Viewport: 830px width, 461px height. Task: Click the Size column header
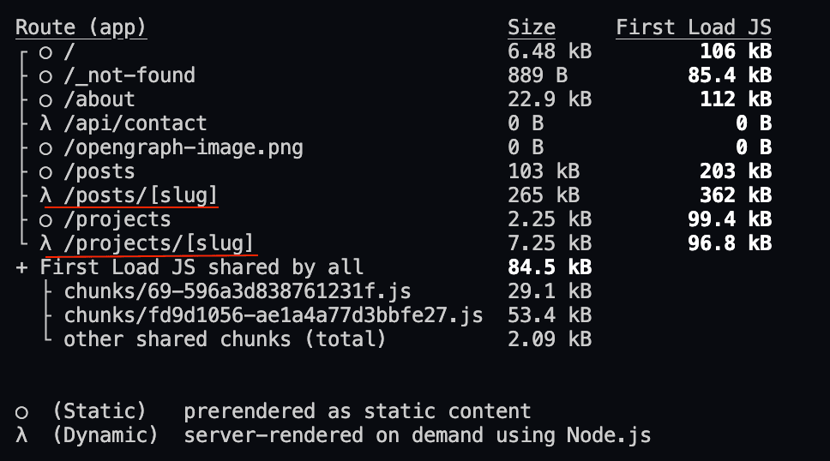coord(532,27)
